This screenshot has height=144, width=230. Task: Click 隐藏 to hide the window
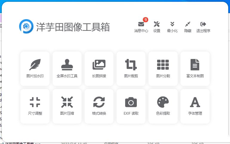pos(188,27)
